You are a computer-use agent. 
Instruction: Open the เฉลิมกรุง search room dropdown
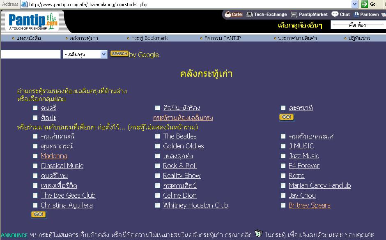(85, 54)
